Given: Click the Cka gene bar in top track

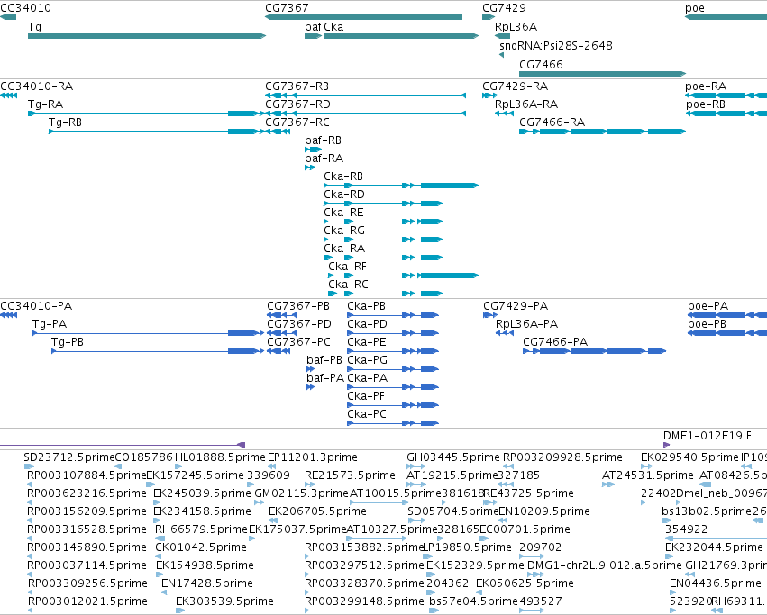Looking at the screenshot, I should tap(401, 36).
